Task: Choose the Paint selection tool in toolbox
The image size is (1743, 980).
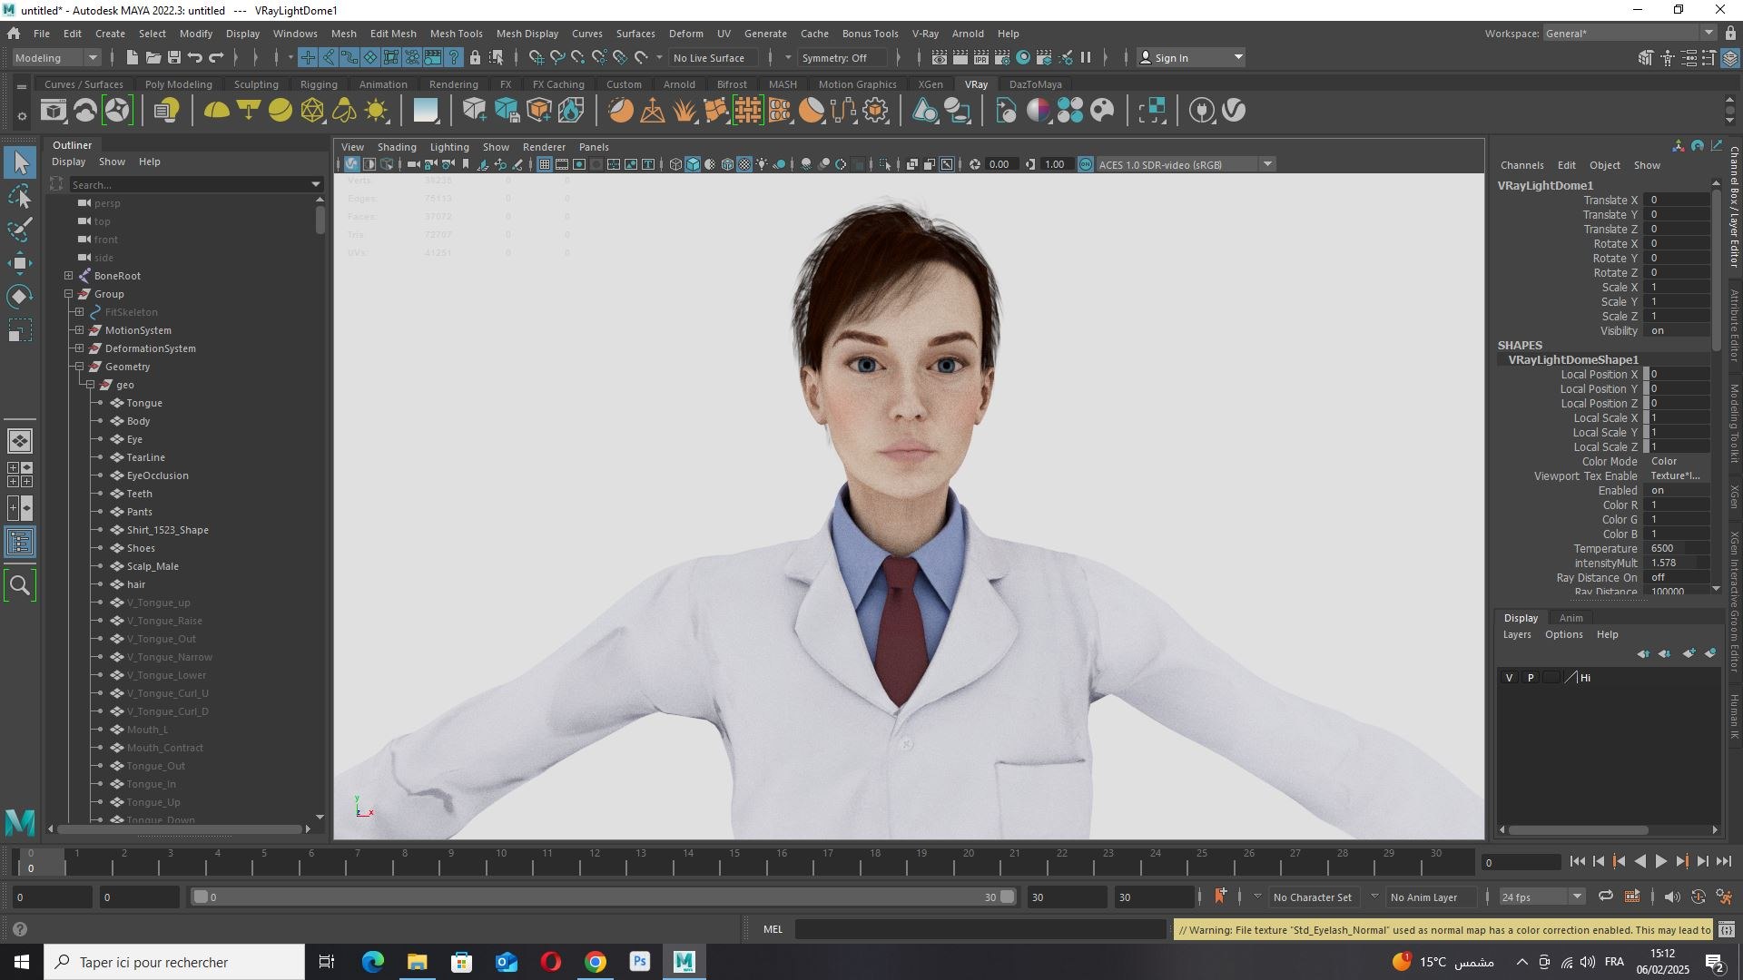Action: [x=20, y=230]
